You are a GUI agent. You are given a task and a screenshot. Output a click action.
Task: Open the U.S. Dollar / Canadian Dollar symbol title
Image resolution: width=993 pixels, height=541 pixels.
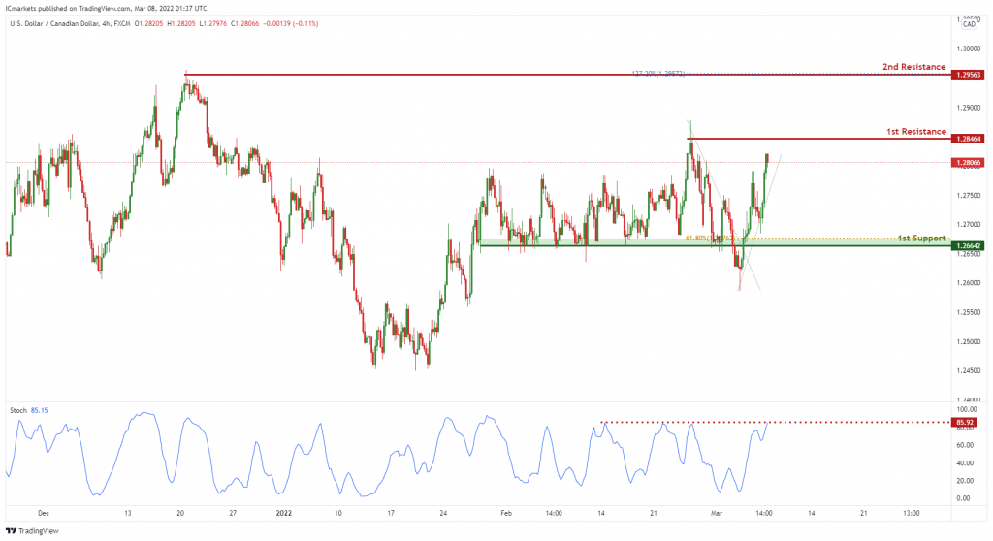[x=54, y=24]
